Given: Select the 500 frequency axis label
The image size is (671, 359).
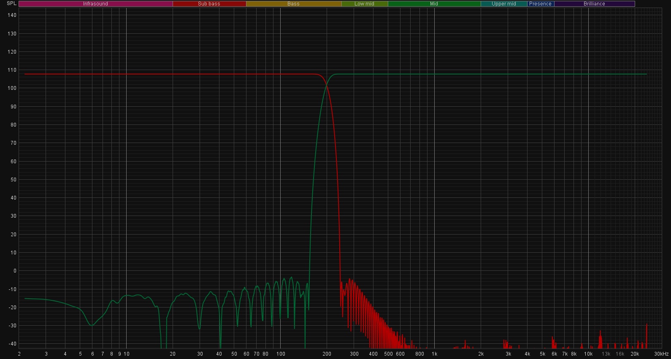Looking at the screenshot, I should tap(388, 354).
